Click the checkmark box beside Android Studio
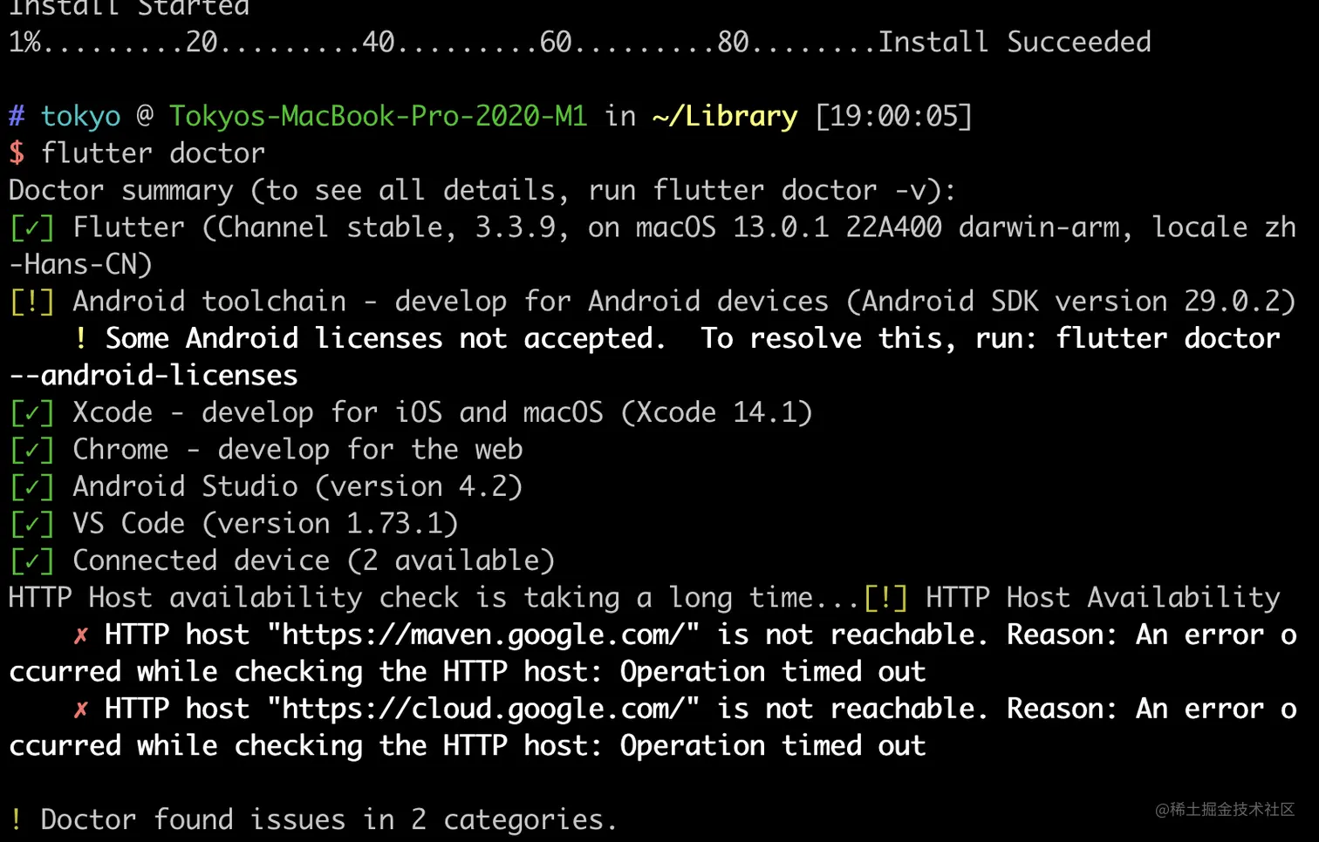The height and width of the screenshot is (842, 1319). point(31,487)
